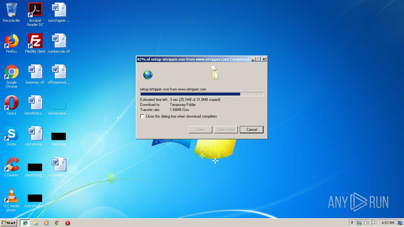Click the download progress bar
Screen dimensions: 404x227
point(202,94)
